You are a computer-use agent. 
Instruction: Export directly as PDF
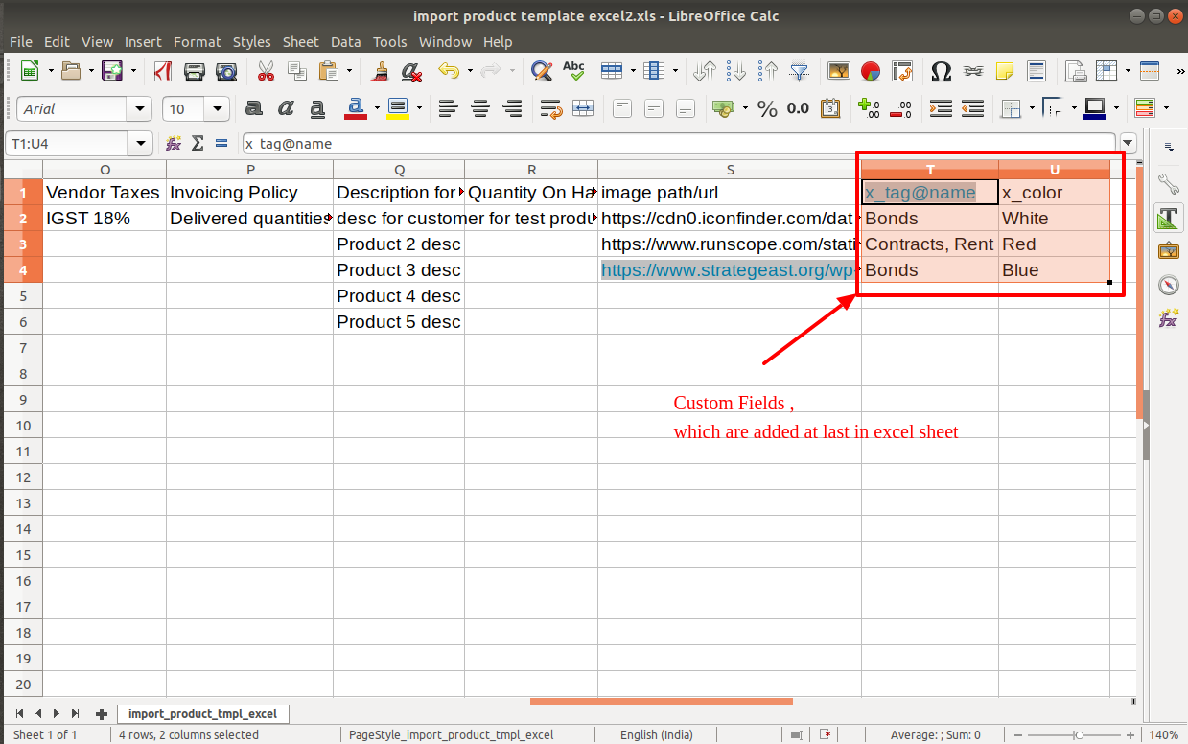pyautogui.click(x=163, y=71)
